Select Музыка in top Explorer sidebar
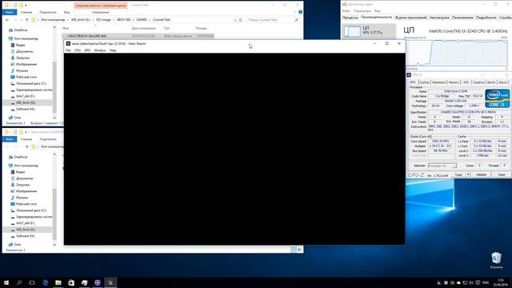Viewport: 512px width, 288px height. coord(22,70)
